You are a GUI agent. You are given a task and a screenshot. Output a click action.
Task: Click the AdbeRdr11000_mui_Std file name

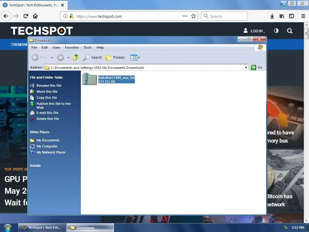(116, 78)
